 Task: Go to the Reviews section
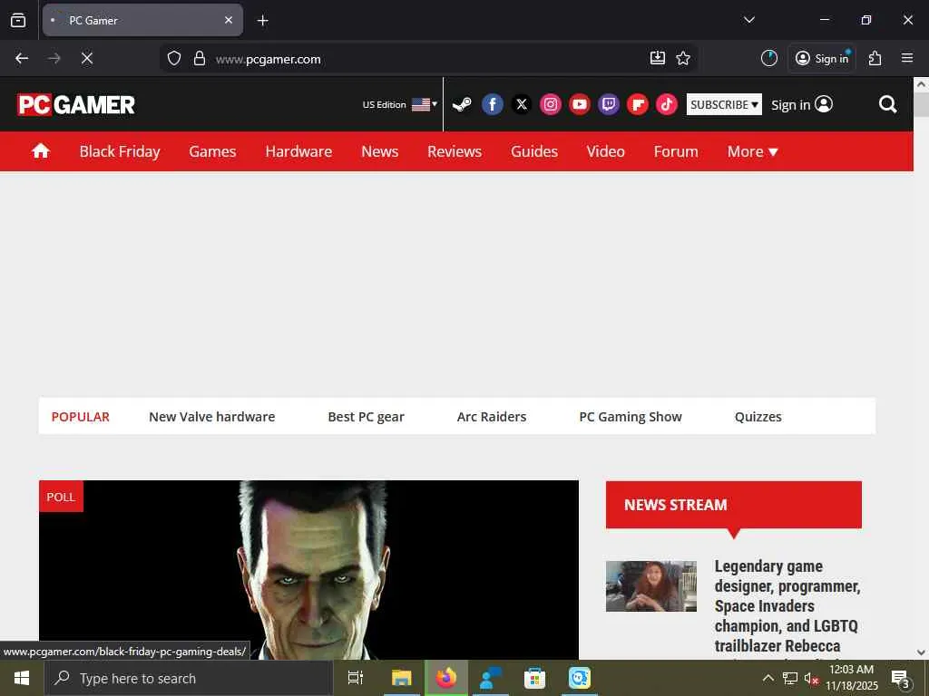(455, 151)
